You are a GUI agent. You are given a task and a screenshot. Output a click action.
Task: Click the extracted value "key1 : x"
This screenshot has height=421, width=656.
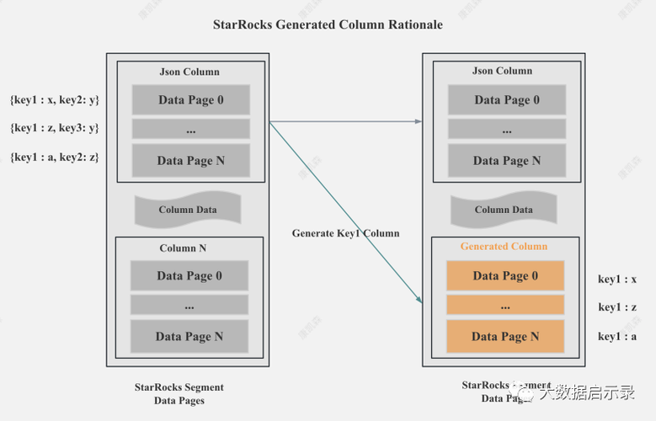tap(617, 280)
